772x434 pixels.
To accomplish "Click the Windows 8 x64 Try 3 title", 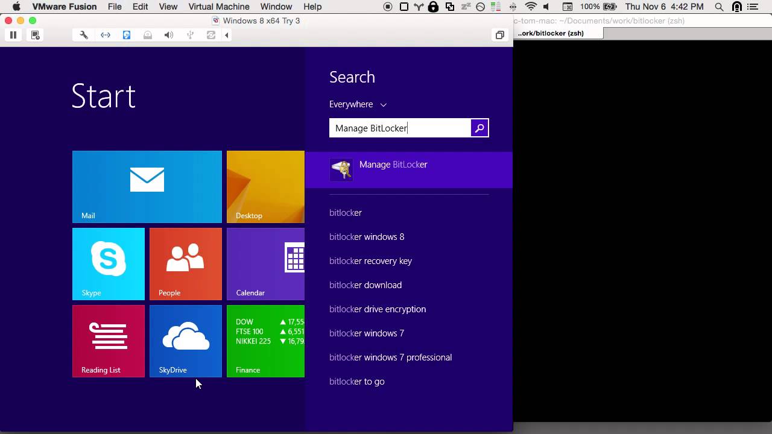I will [261, 20].
